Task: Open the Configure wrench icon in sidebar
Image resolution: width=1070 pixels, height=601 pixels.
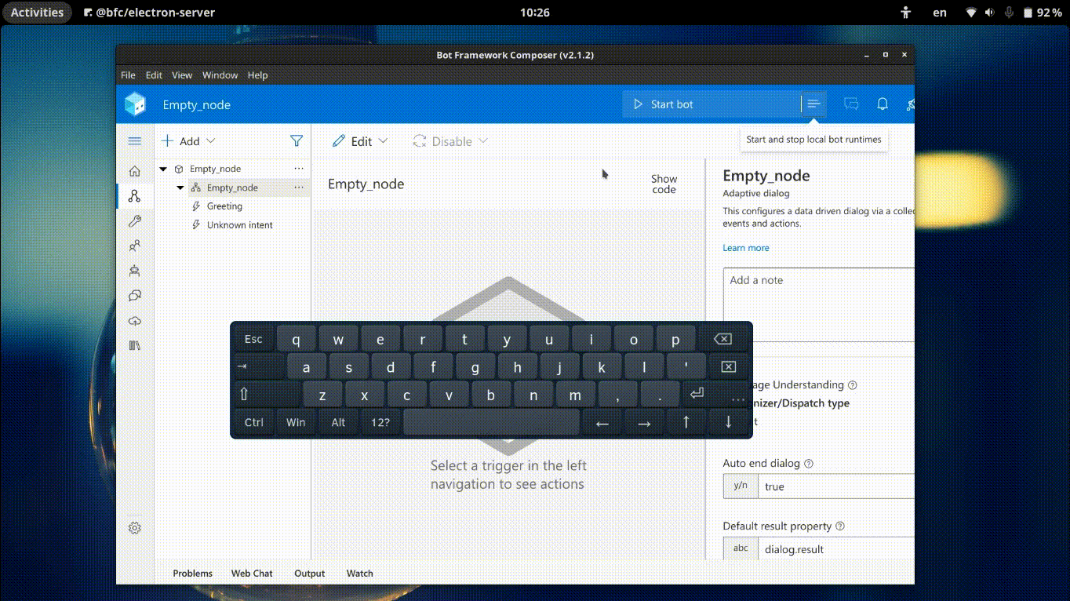Action: pos(134,221)
